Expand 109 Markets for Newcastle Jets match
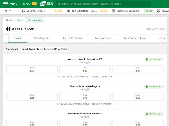 click(x=154, y=87)
